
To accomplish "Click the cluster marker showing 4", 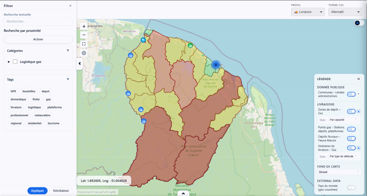I will coord(216,65).
